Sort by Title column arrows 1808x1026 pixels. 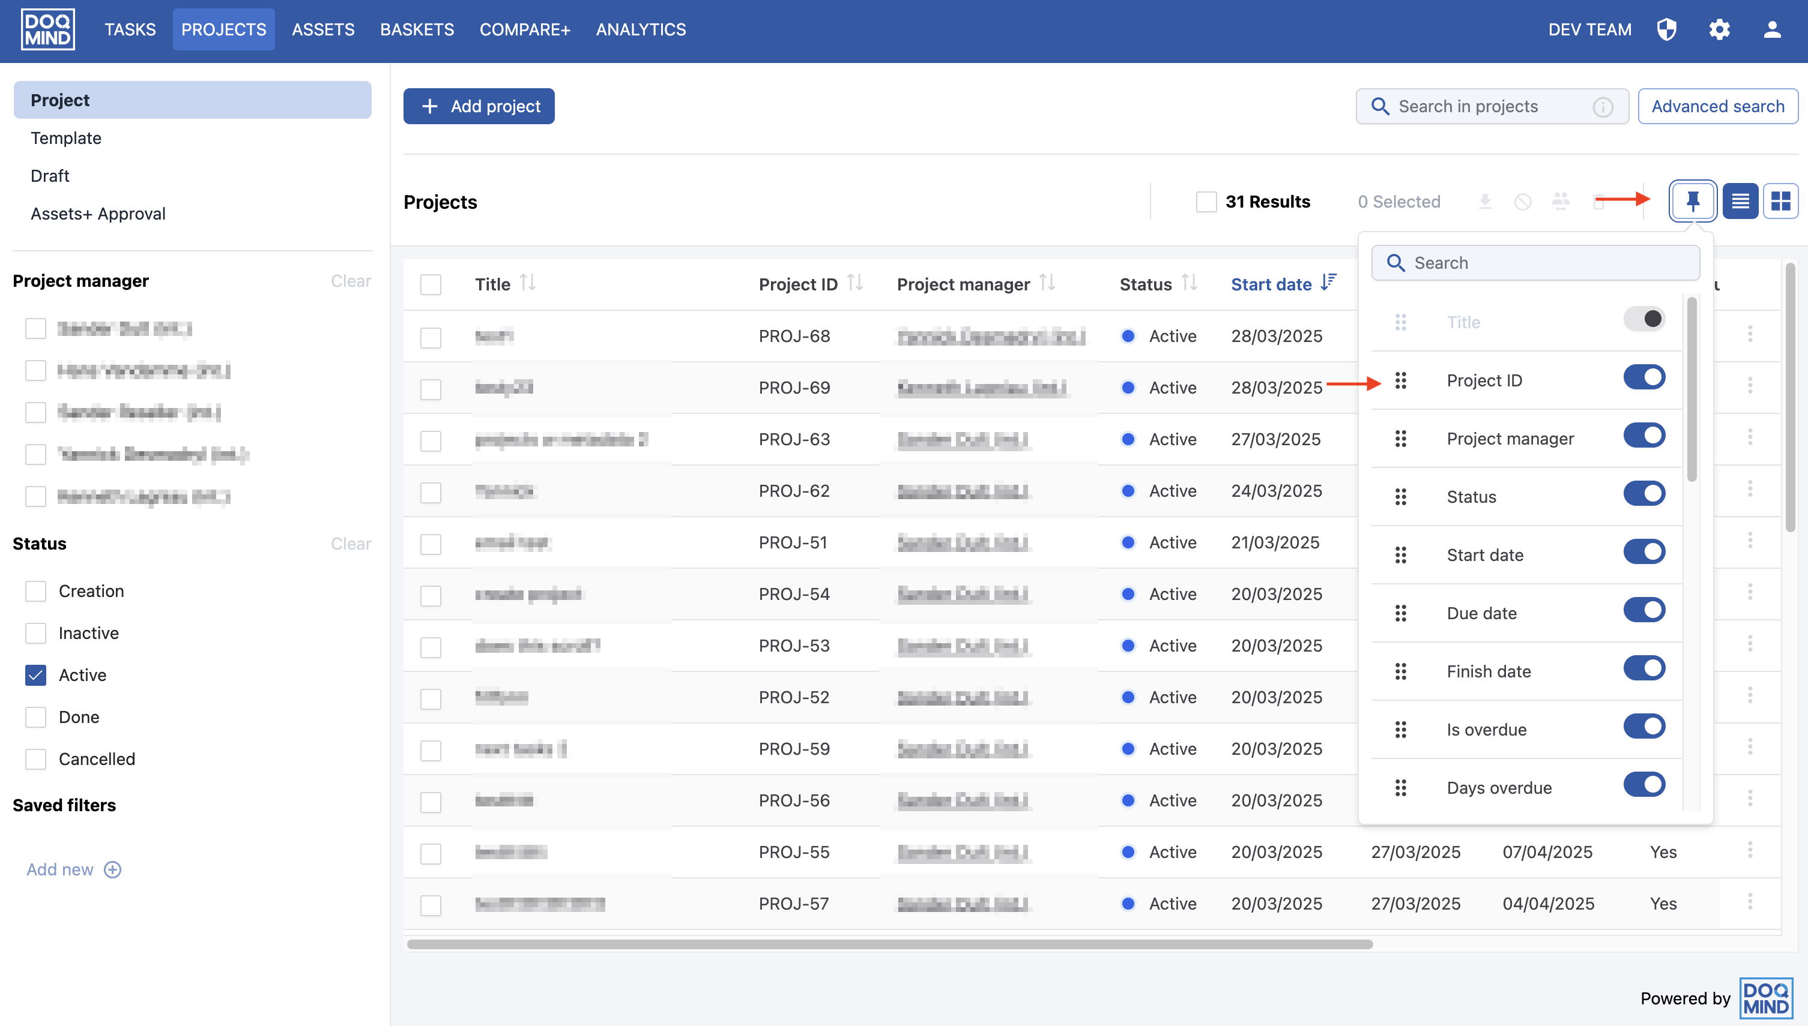point(527,283)
